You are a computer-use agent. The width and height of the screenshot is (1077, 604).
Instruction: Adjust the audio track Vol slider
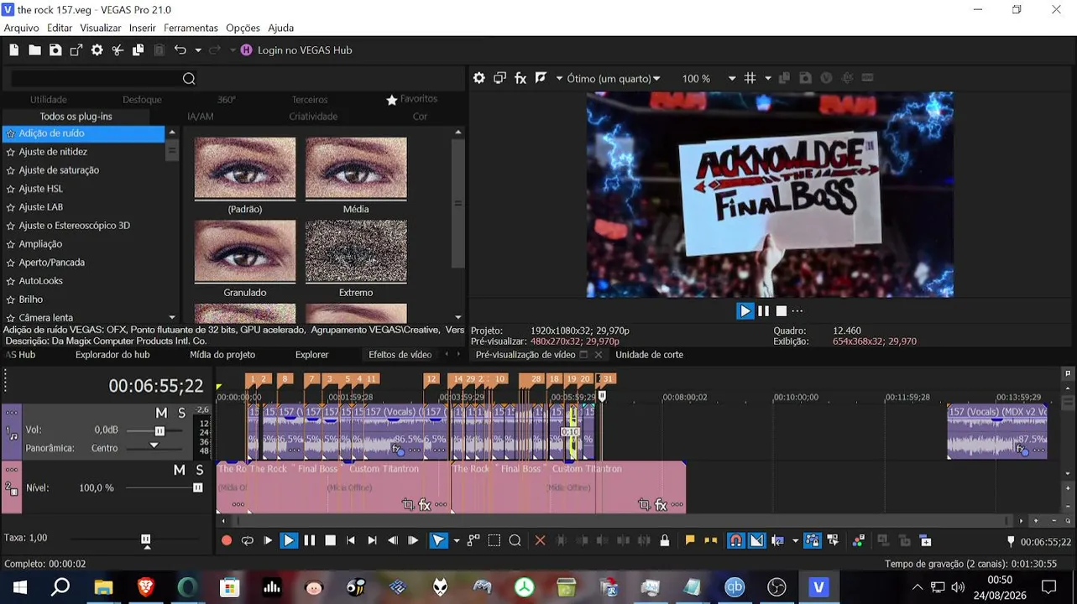[x=159, y=431]
